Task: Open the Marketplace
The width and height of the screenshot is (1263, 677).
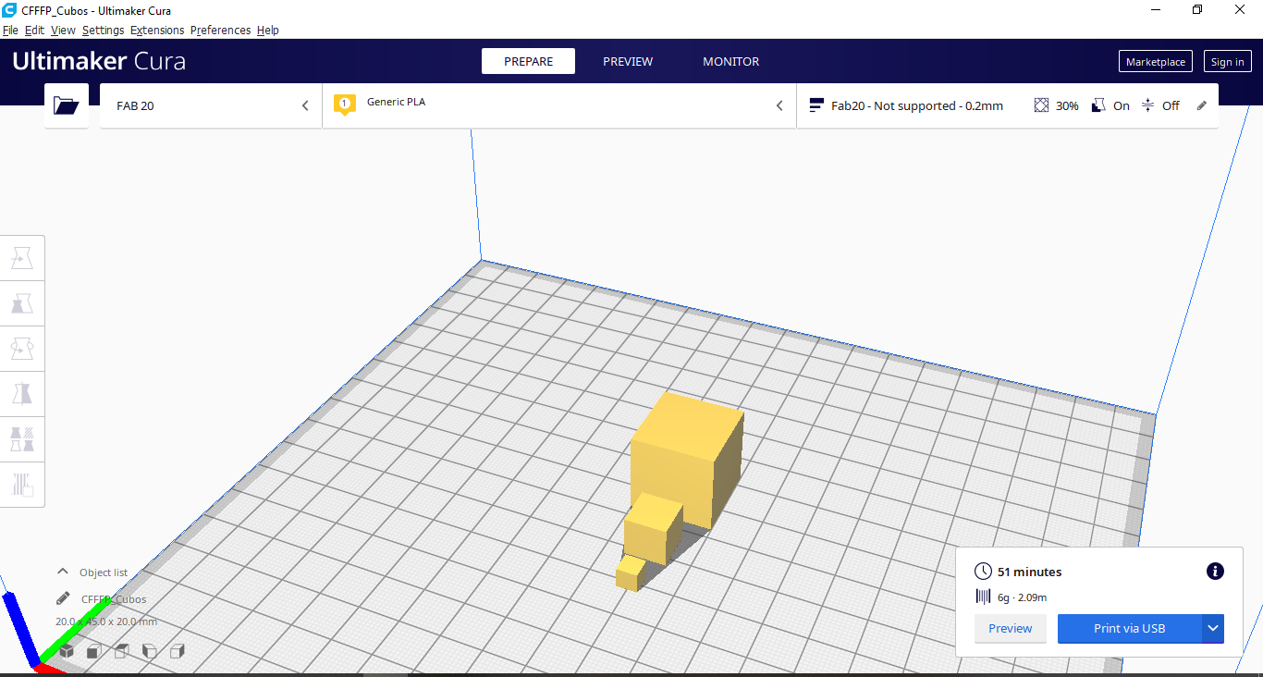Action: pos(1156,62)
